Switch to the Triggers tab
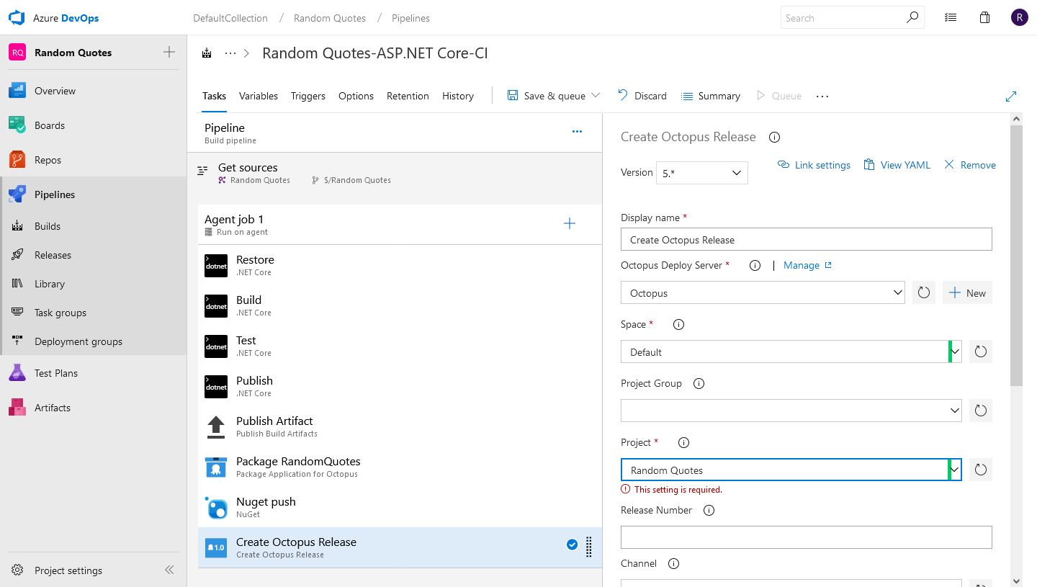Screen dimensions: 1037x587 [x=308, y=96]
